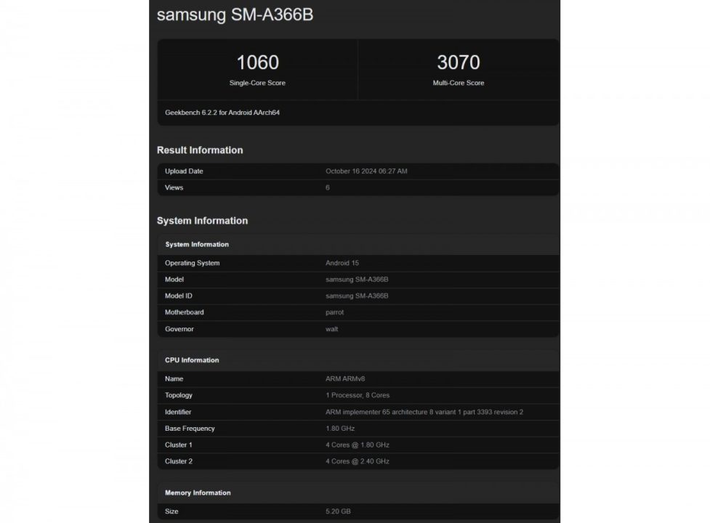
Task: Select the Upload Date row
Action: click(358, 171)
